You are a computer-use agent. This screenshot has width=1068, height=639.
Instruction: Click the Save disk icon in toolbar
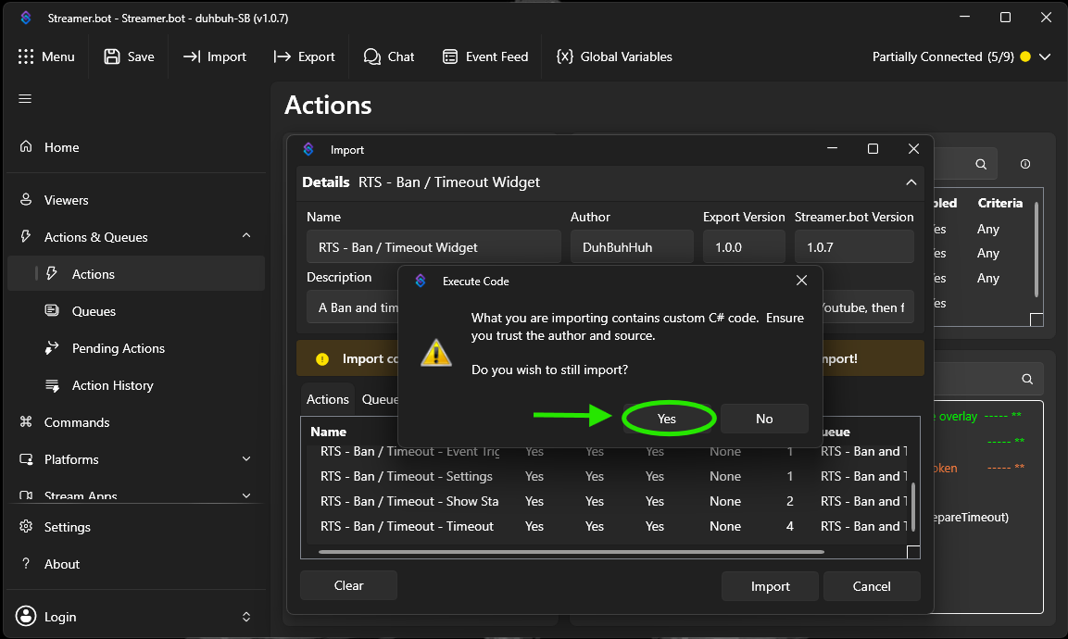[x=112, y=56]
